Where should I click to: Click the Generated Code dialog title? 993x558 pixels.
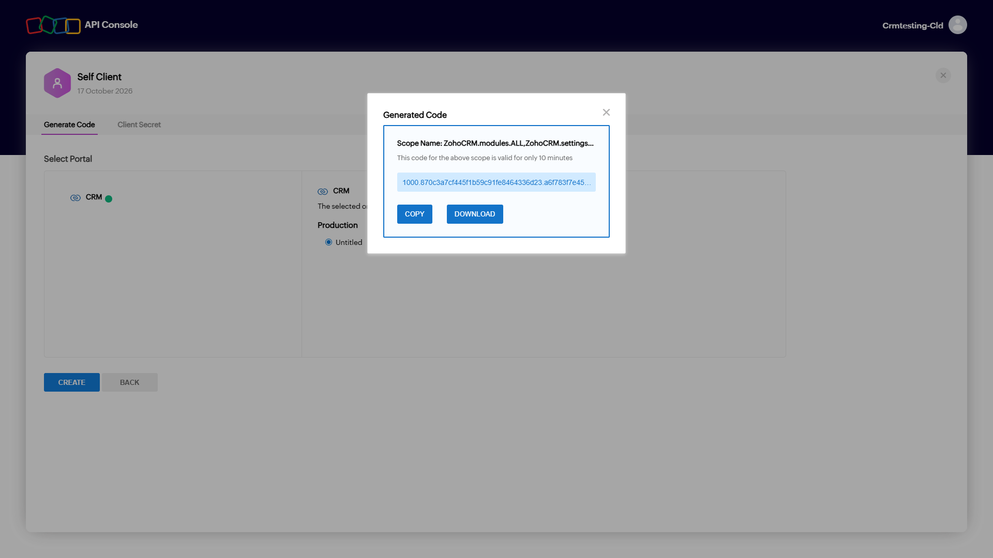[415, 115]
